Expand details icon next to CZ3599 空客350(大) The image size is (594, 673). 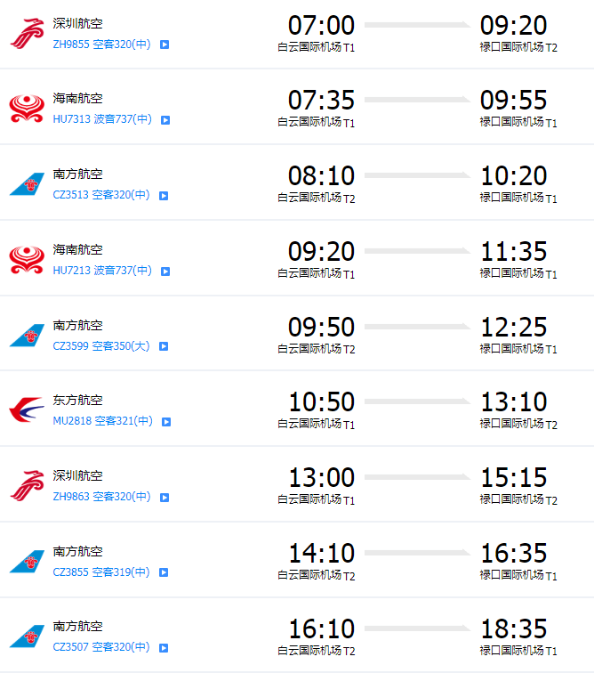pos(165,346)
